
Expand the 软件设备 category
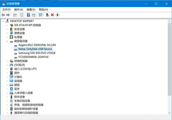tap(7, 97)
